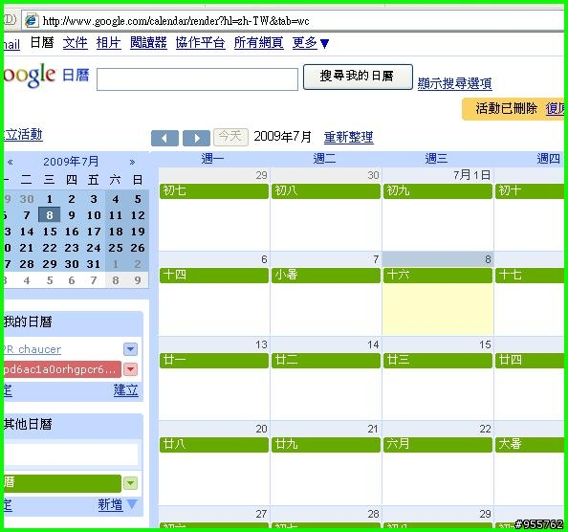Open the 初七 event on the 29th

(x=214, y=191)
